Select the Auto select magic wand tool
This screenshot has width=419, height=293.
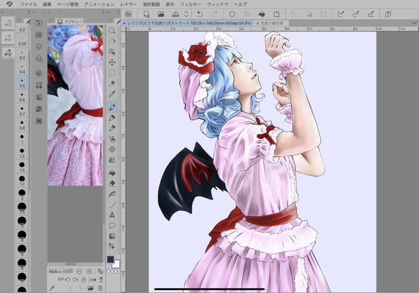[112, 83]
